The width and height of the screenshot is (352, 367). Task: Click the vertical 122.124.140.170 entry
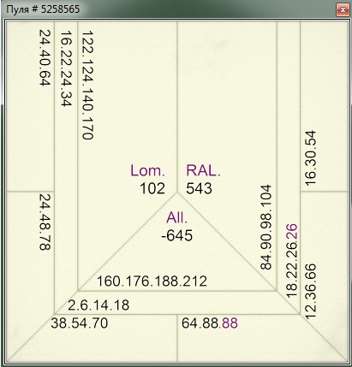click(87, 86)
